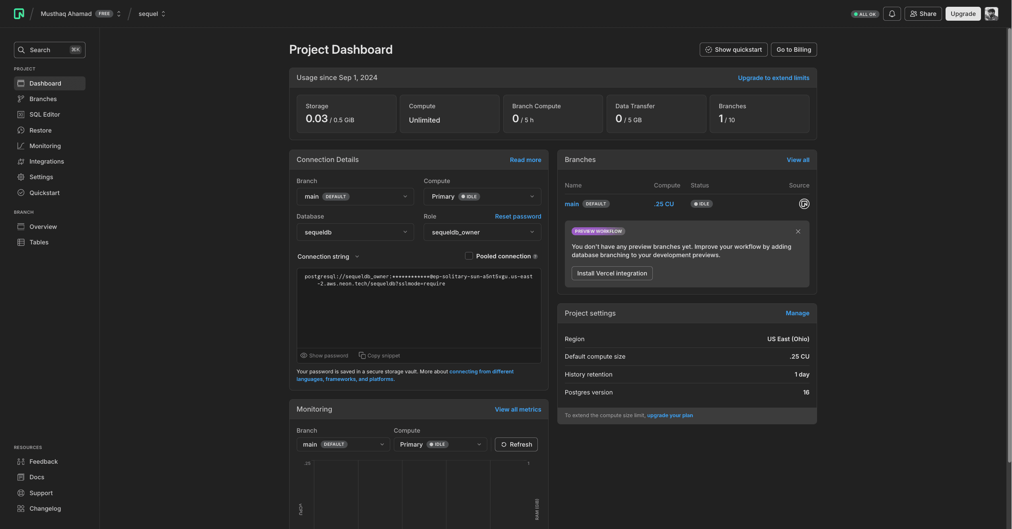Click the Upgrade button in header
The image size is (1012, 529).
[963, 14]
